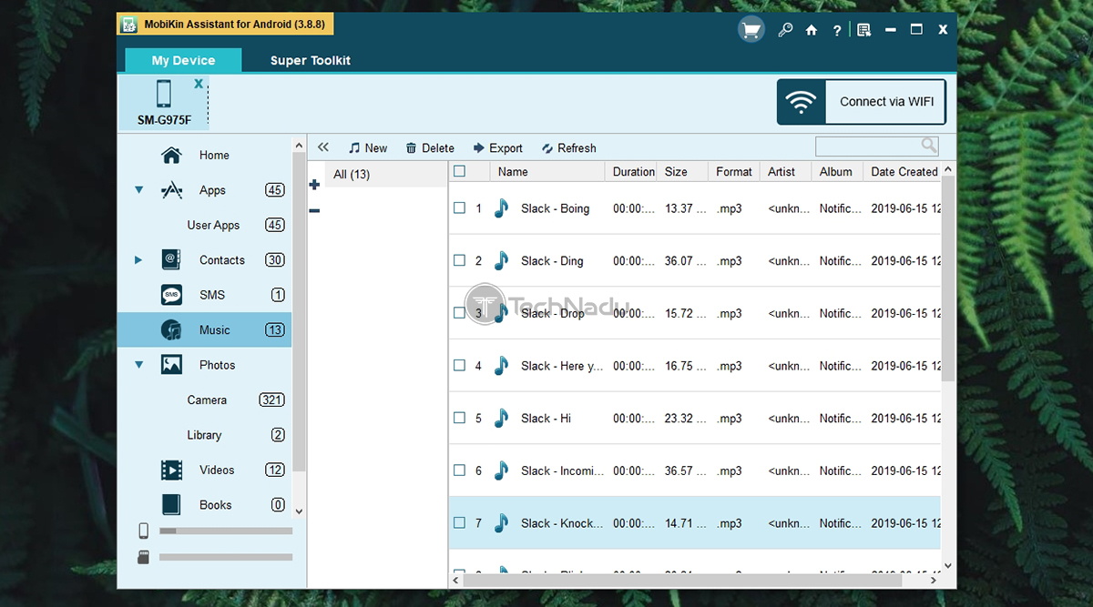Sort by the Date Created column header
The width and height of the screenshot is (1093, 607).
pyautogui.click(x=903, y=171)
